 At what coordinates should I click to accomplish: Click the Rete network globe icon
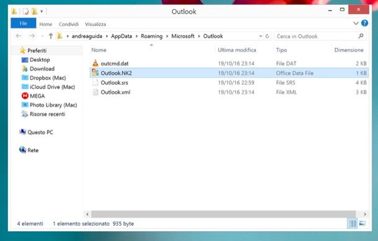click(x=23, y=150)
